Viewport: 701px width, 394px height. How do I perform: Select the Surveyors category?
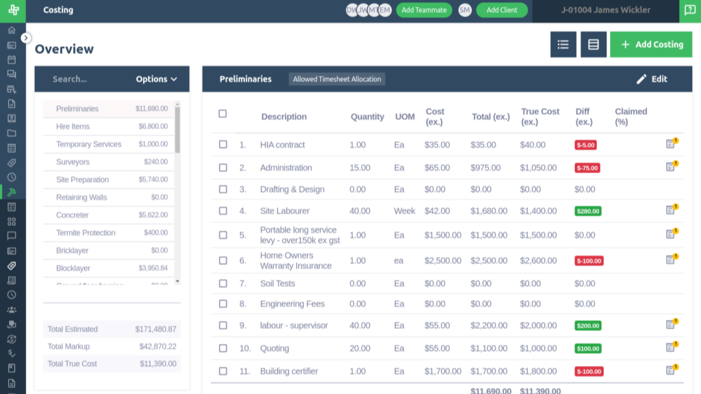(109, 161)
